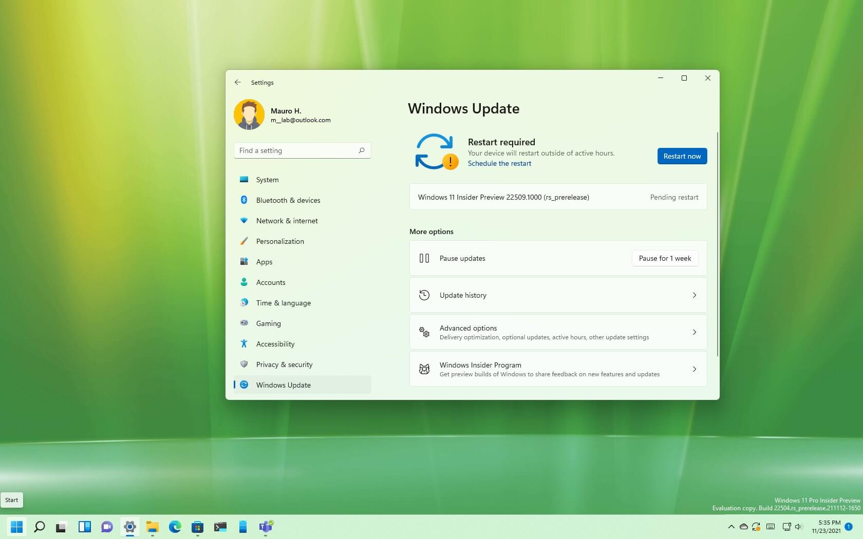This screenshot has height=539, width=863.
Task: Click the volume icon in the system tray
Action: click(x=798, y=527)
